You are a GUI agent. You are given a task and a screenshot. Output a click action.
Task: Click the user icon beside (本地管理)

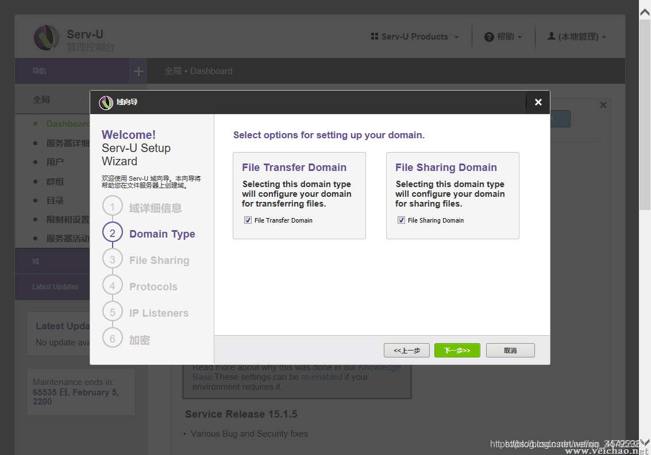point(552,37)
